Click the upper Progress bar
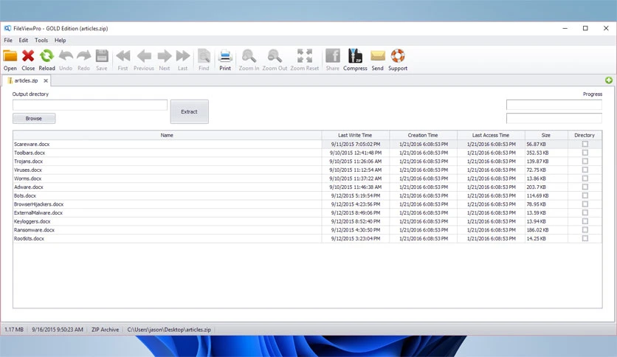 coord(554,105)
